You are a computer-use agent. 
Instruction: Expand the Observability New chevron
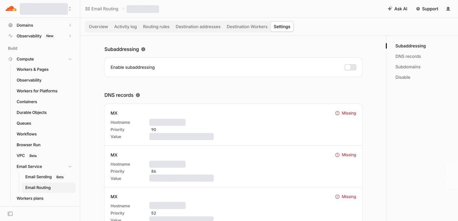click(x=70, y=36)
